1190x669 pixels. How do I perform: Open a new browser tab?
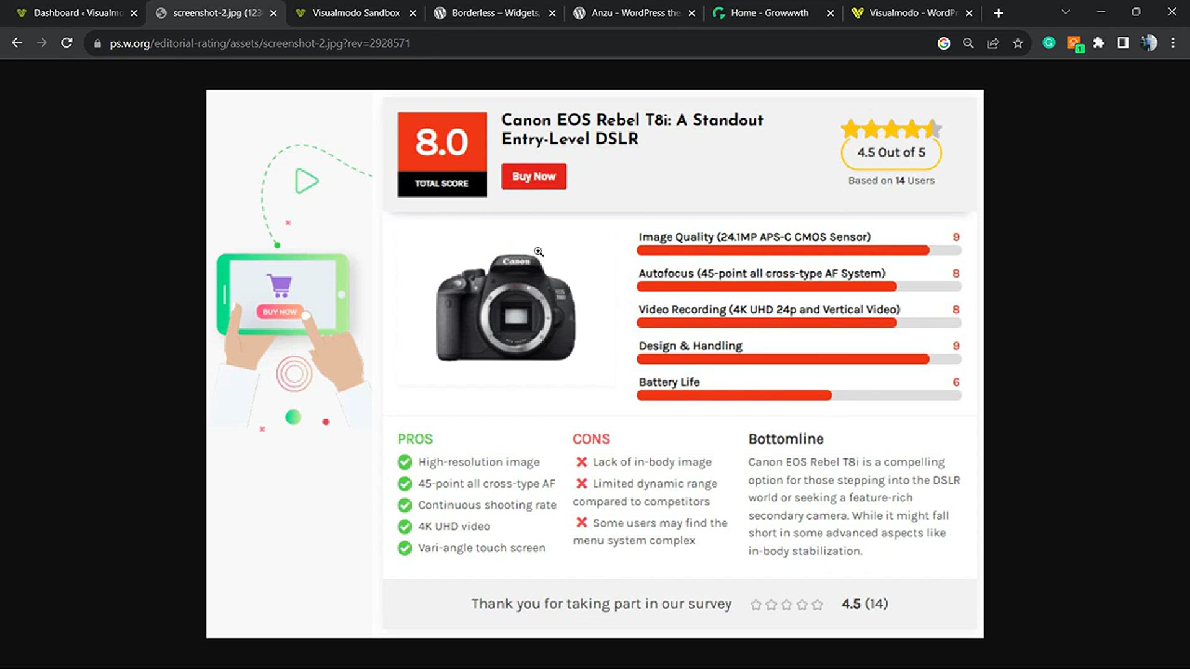click(x=998, y=13)
